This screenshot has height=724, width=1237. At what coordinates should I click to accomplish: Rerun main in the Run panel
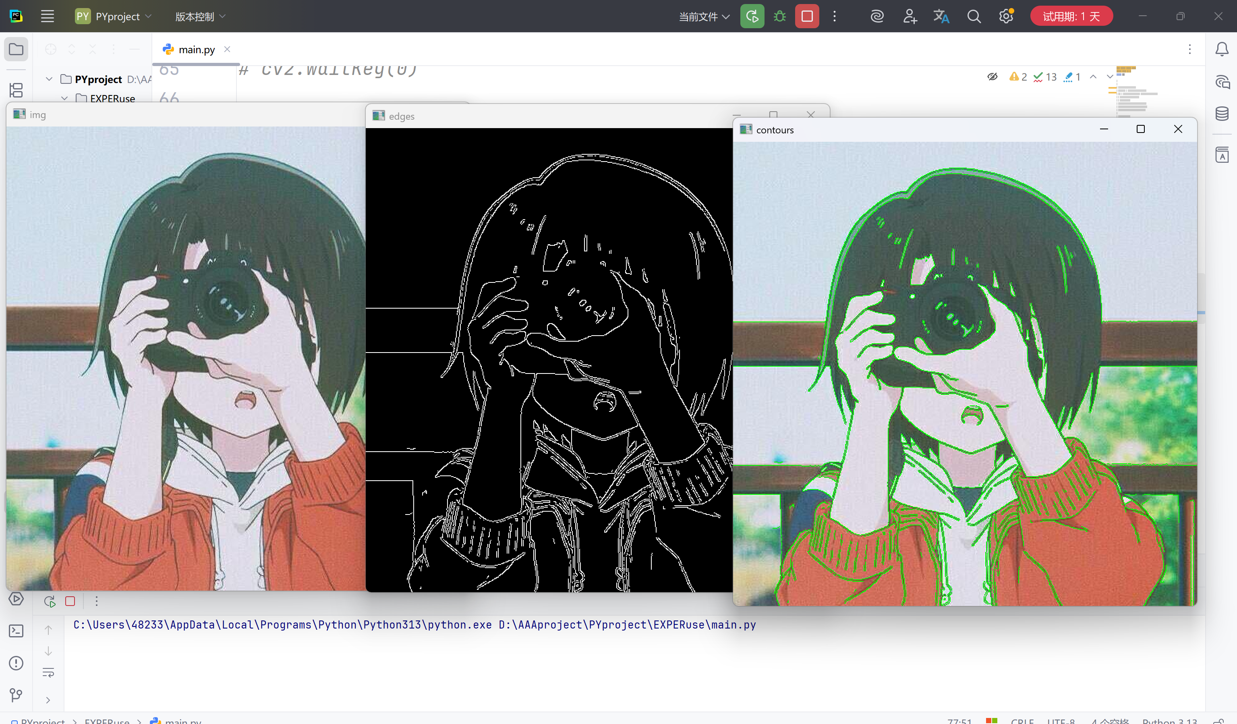pyautogui.click(x=50, y=601)
